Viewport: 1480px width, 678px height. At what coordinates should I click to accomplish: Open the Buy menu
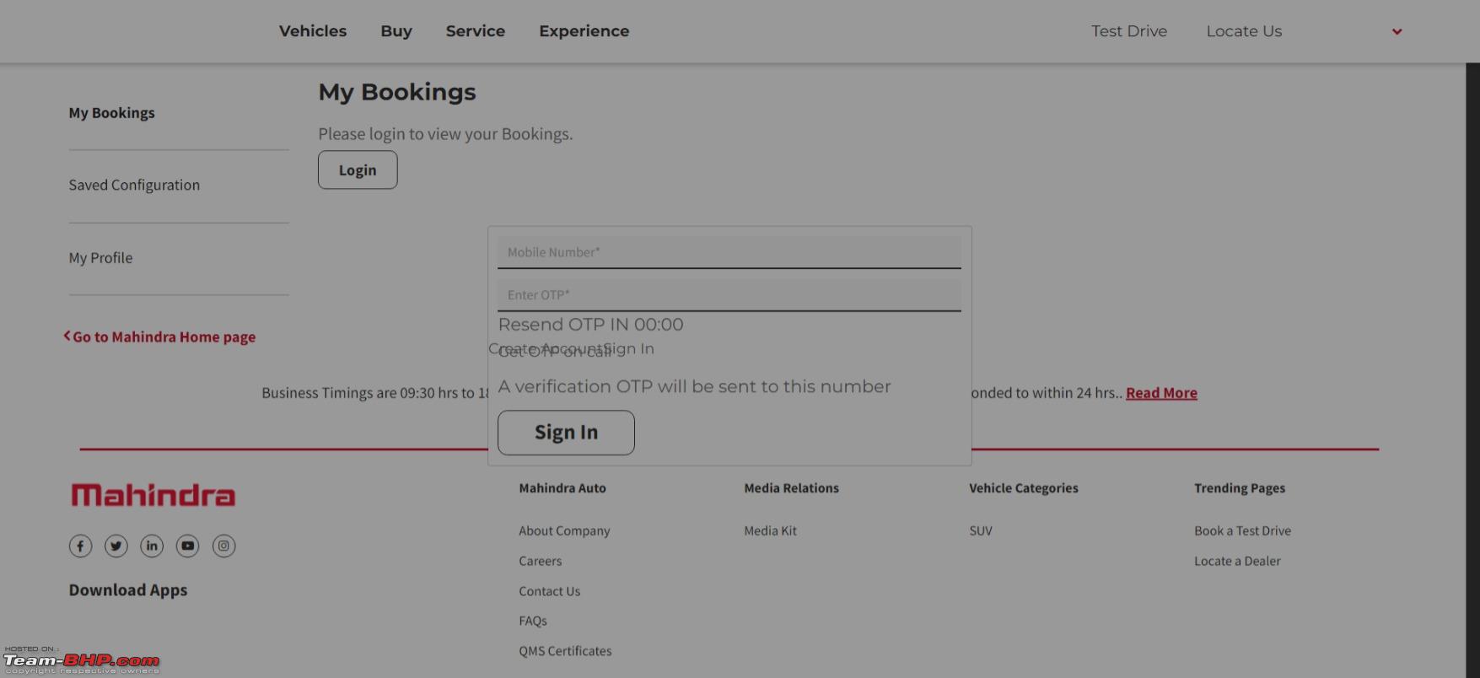396,31
